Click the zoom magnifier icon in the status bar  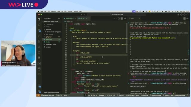click(86, 95)
